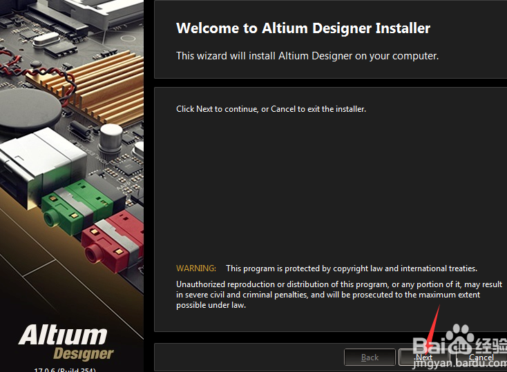Image resolution: width=507 pixels, height=372 pixels.
Task: Click the 'This wizard will install Altium Designer' text
Action: (307, 56)
